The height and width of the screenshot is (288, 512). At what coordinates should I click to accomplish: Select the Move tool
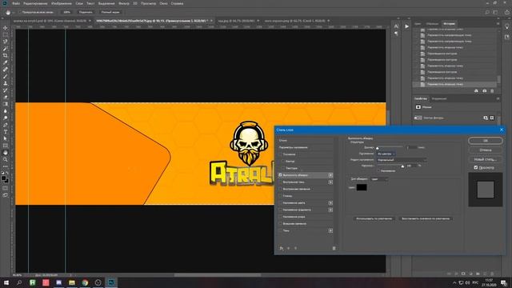coord(6,28)
